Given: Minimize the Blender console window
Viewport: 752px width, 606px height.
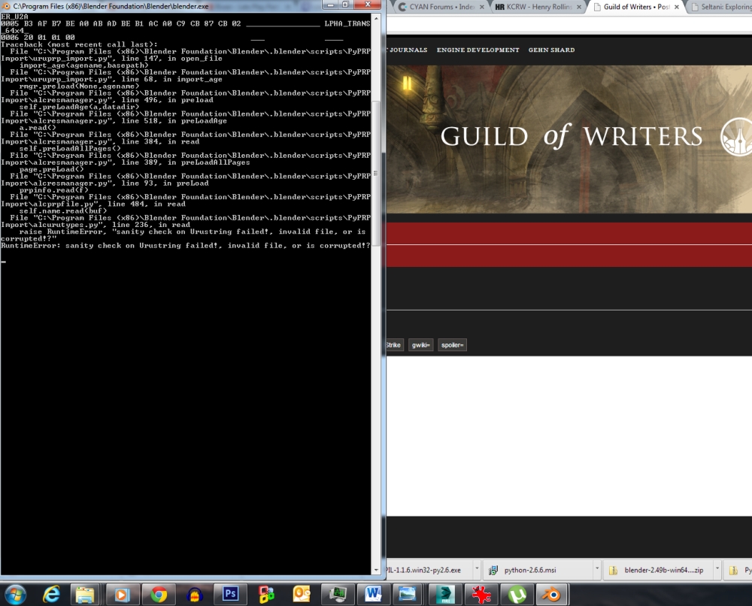Looking at the screenshot, I should tap(330, 5).
